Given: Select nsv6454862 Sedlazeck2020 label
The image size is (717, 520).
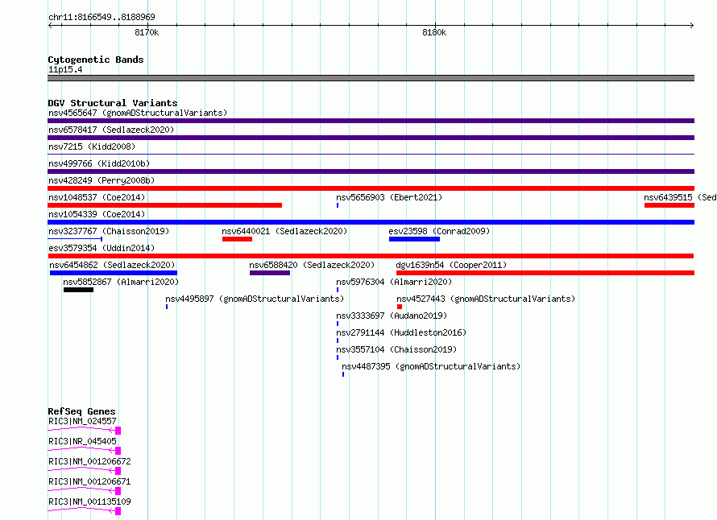Looking at the screenshot, I should 112,265.
